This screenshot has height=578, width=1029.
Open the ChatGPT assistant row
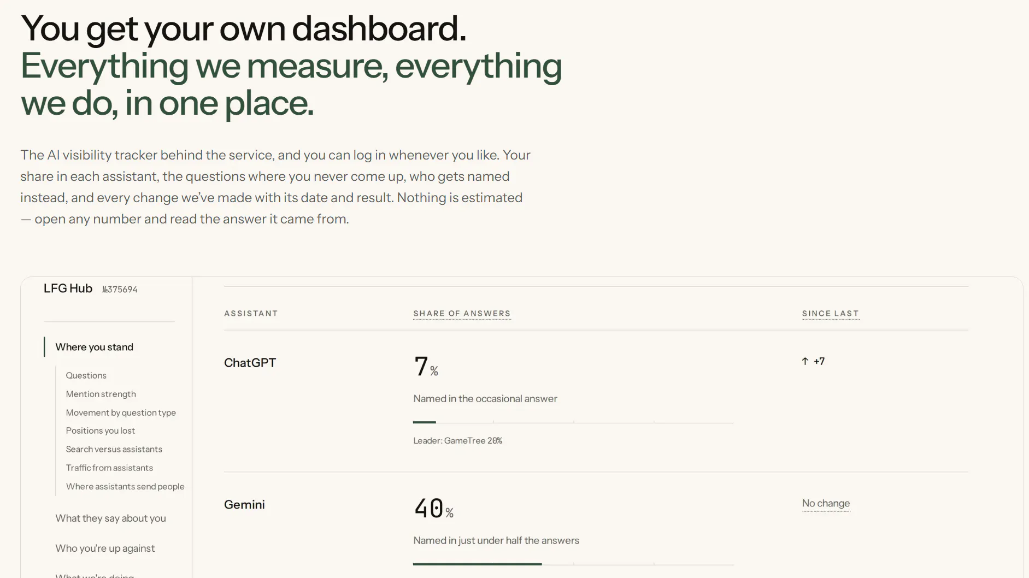pos(596,401)
